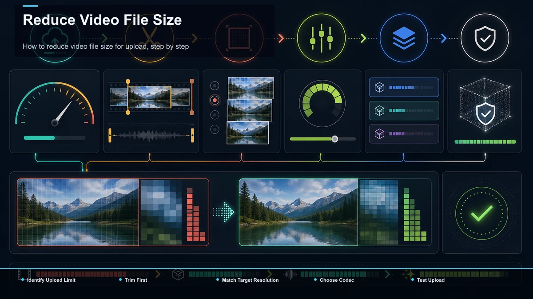The width and height of the screenshot is (533, 299).
Task: Click the left yellow trim handle on filmstrip
Action: [x=128, y=97]
